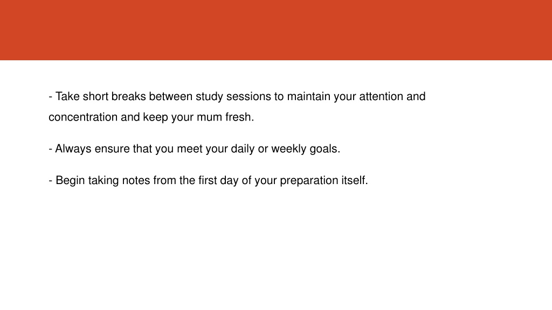552x310 pixels.
Task: Click the word "Begin" starting third bullet
Action: 70,181
